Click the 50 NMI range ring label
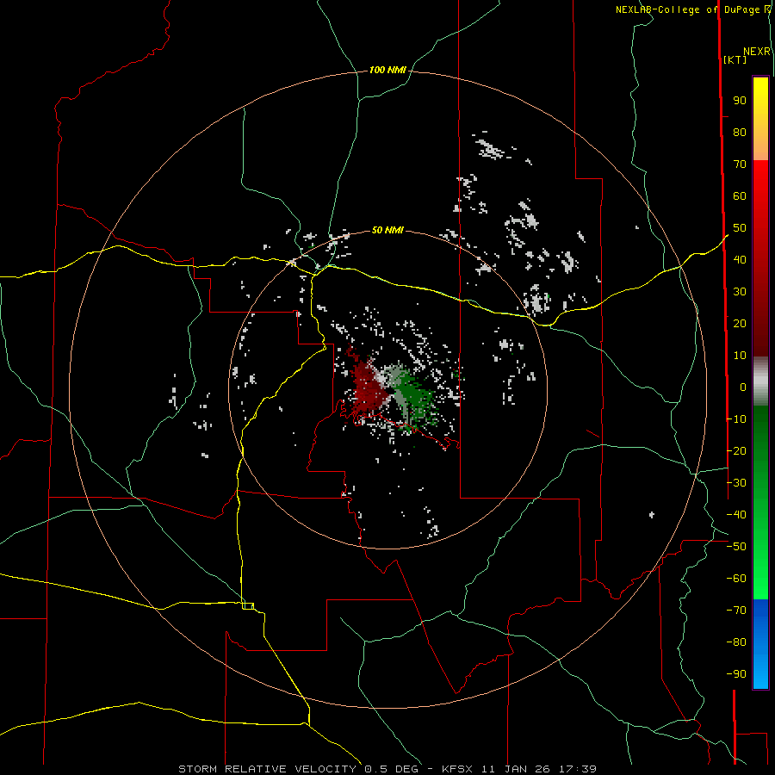Screen dimensions: 775x775 tap(387, 230)
